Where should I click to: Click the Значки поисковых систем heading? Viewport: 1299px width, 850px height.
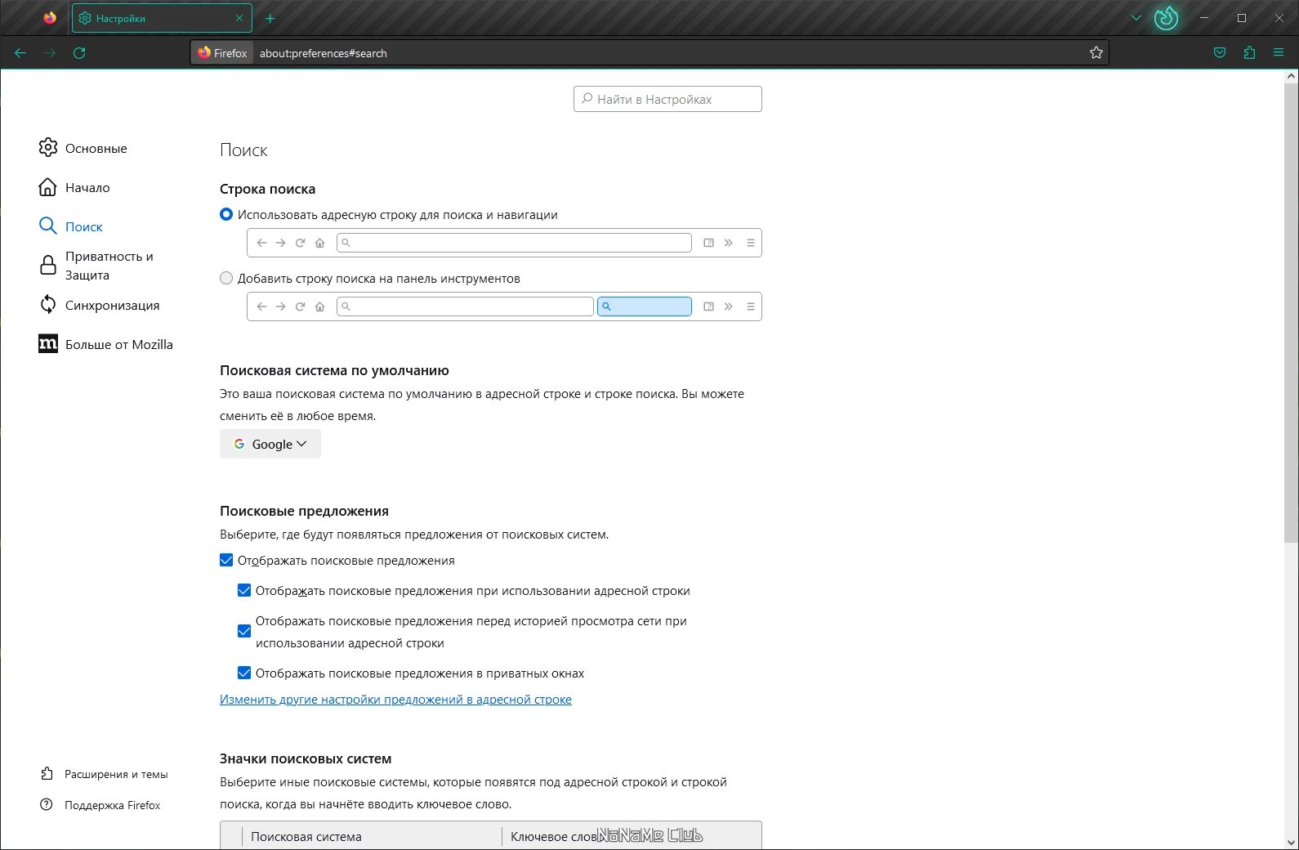[306, 758]
